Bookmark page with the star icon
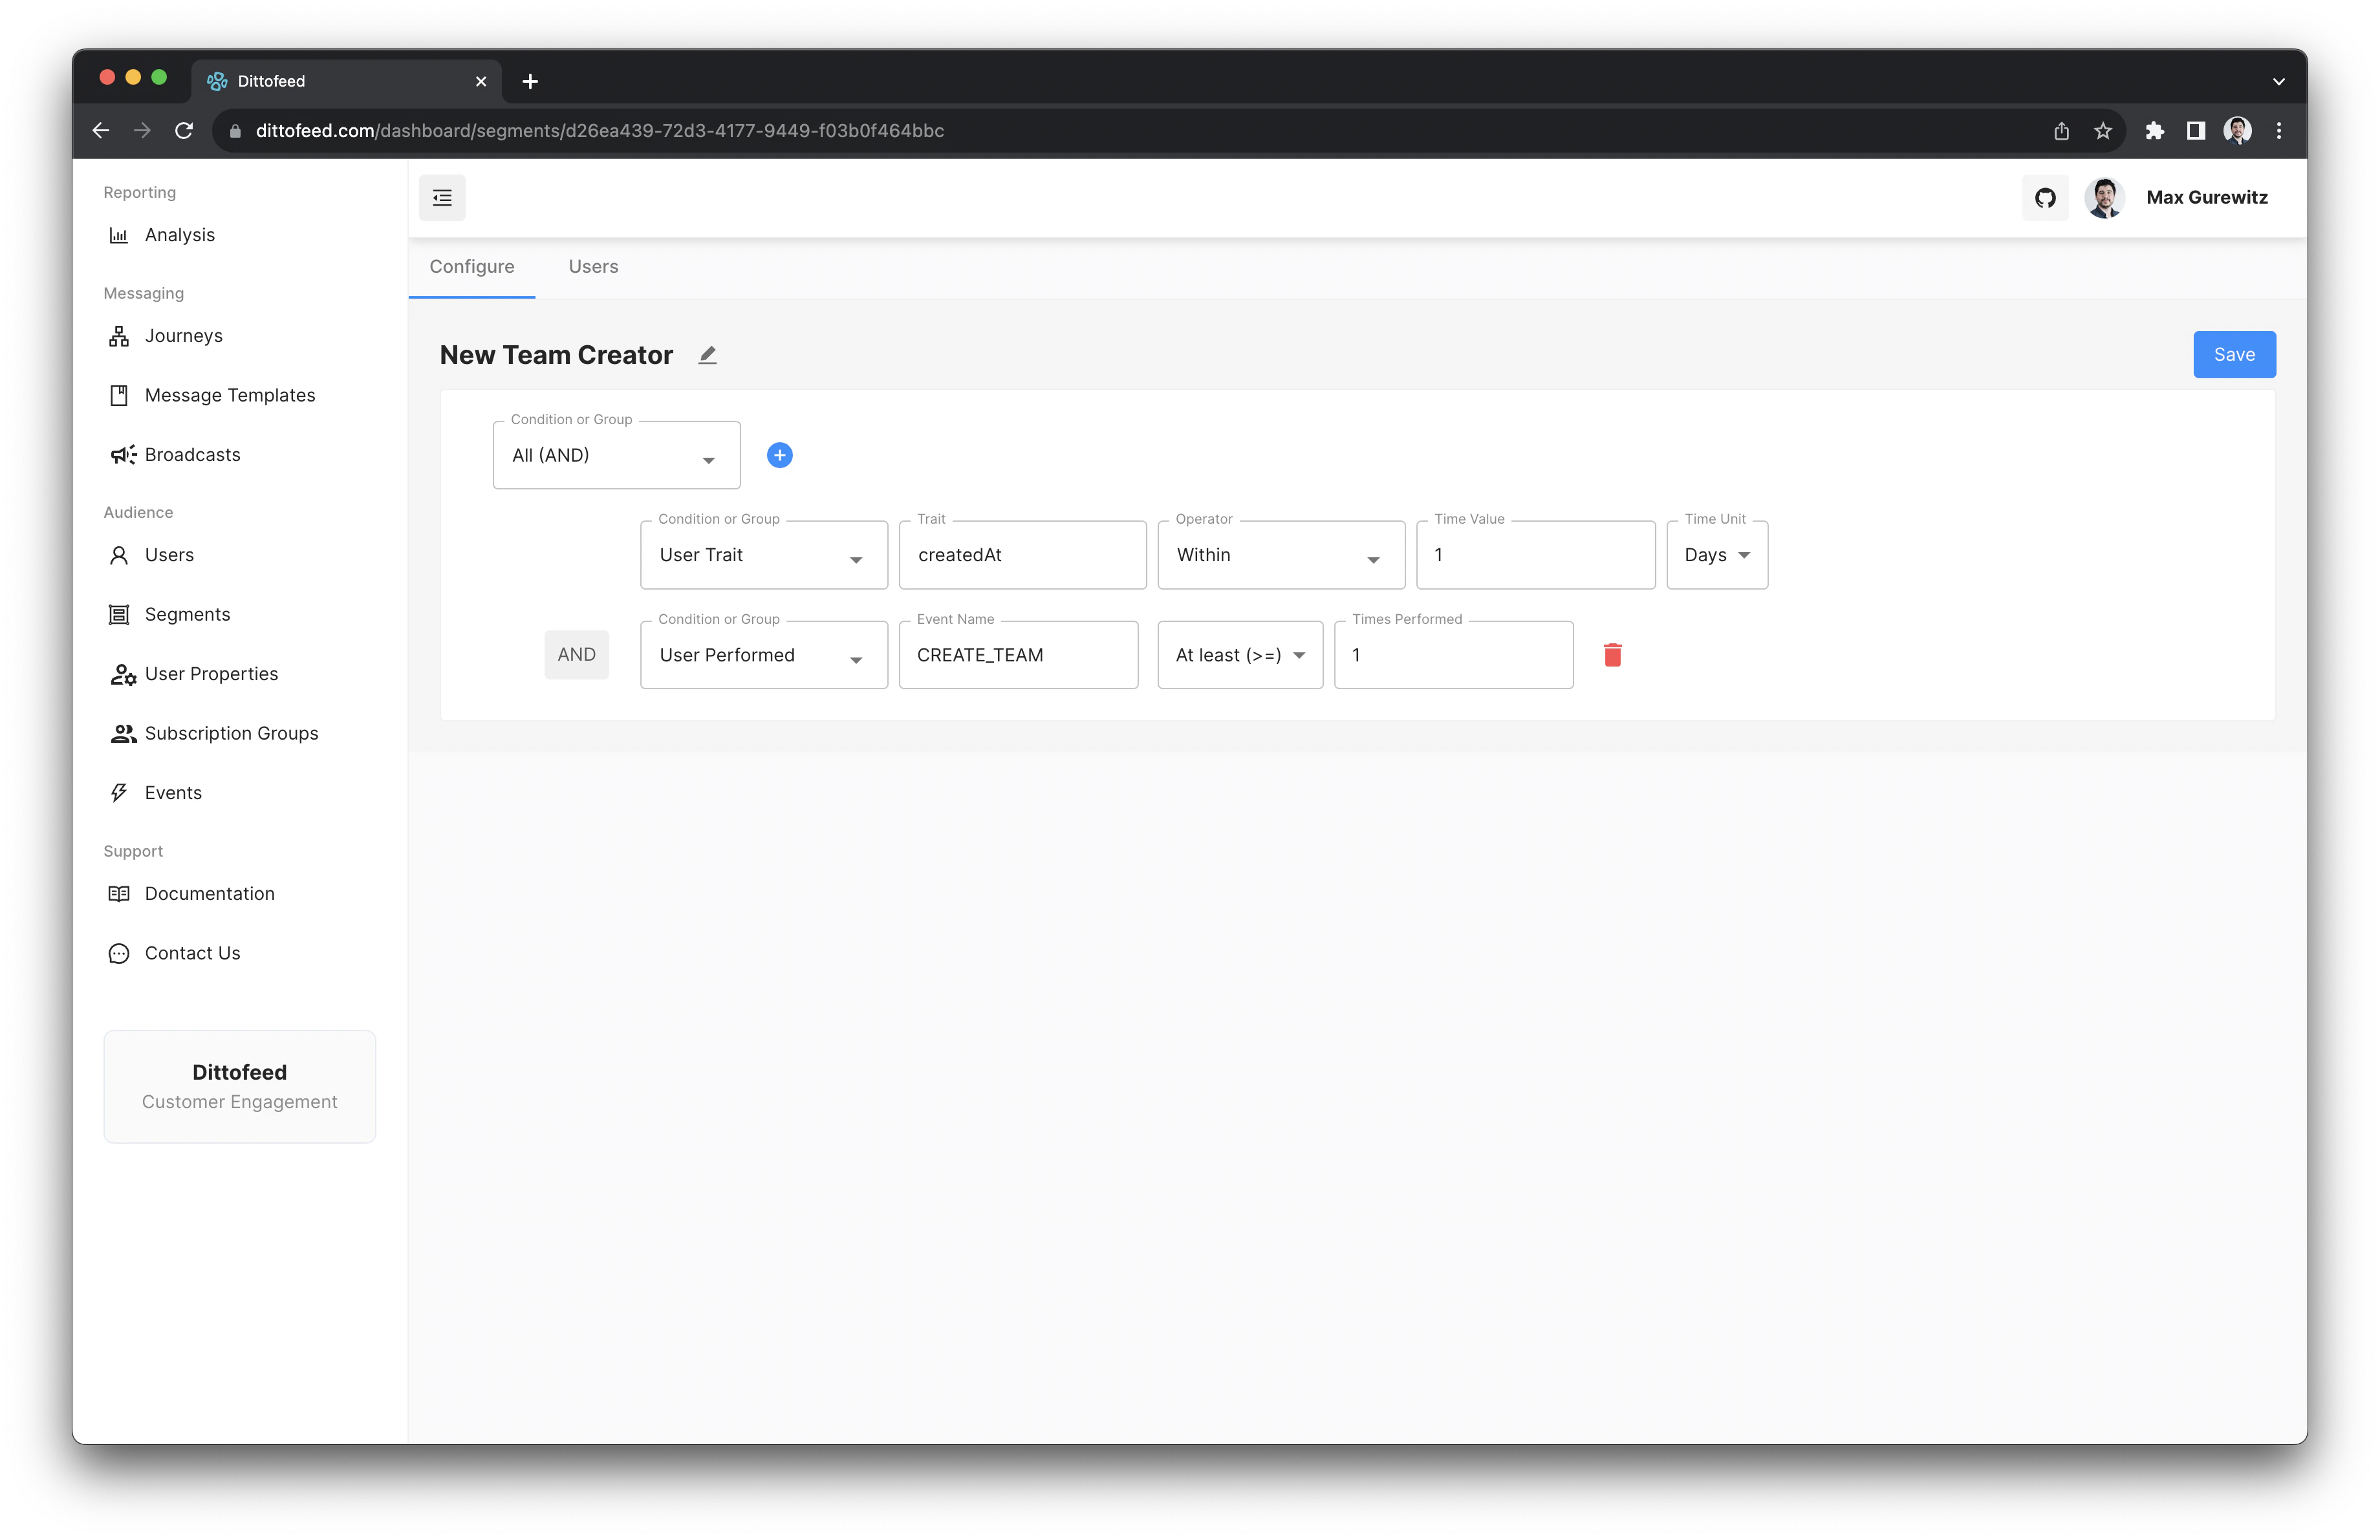The height and width of the screenshot is (1540, 2380). (2103, 131)
